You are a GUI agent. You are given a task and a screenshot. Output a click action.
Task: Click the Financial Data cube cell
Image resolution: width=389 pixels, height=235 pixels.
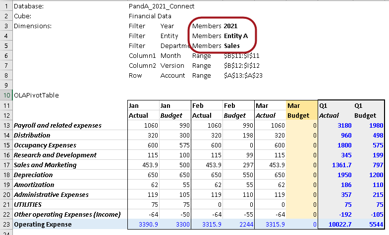150,16
